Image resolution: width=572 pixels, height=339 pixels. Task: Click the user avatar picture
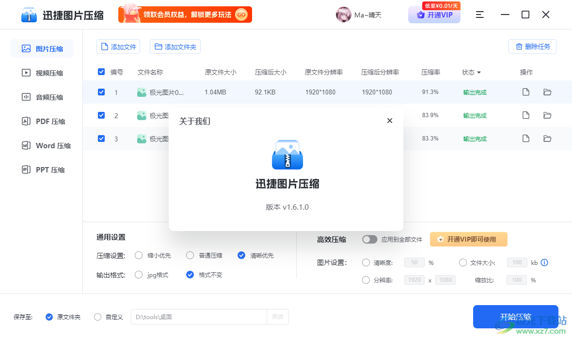point(343,15)
